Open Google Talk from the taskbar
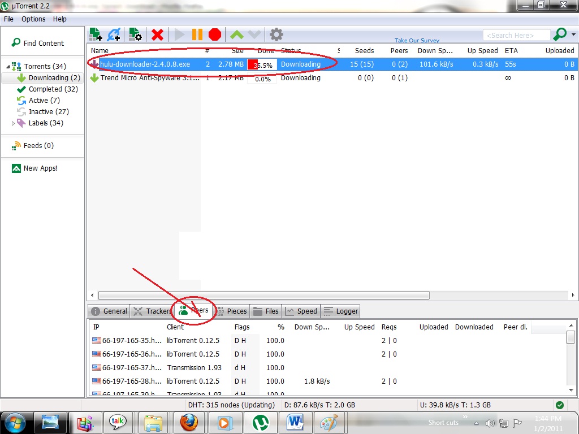579x434 pixels. coord(118,422)
